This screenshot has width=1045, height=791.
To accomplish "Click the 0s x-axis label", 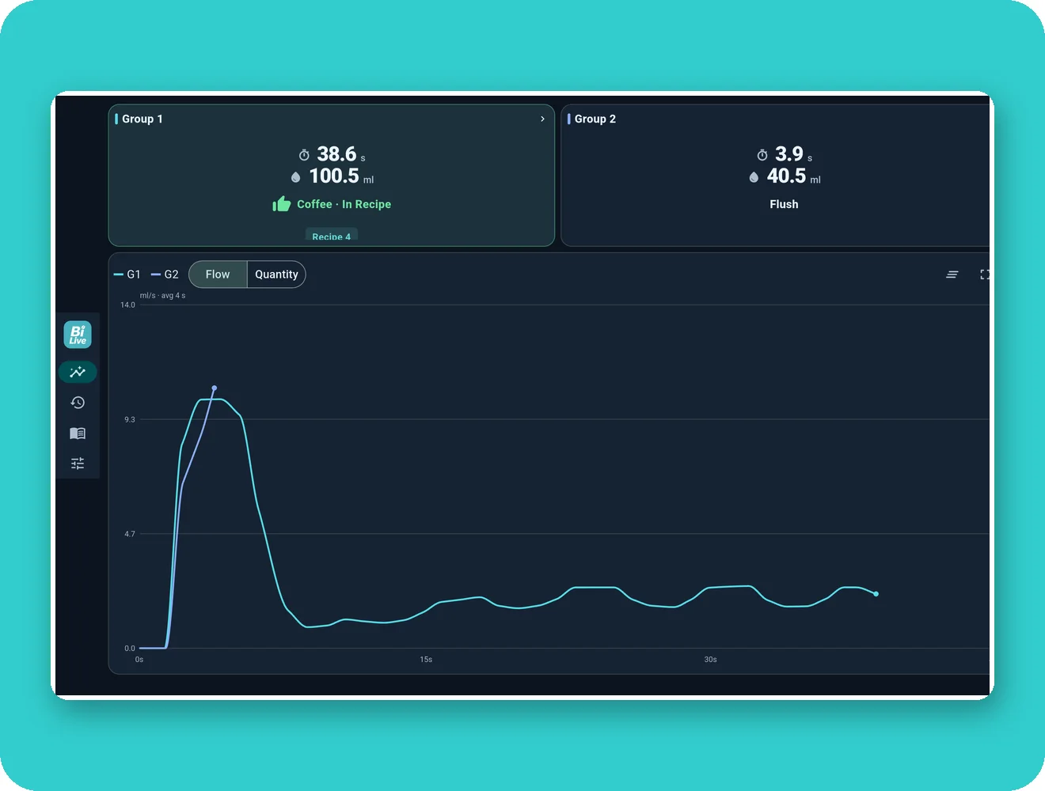I will coord(139,660).
